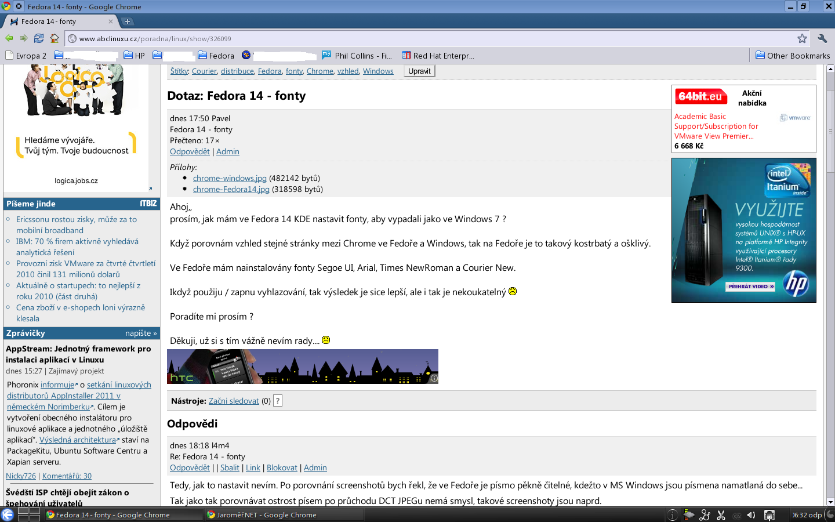
Task: Click Odpovědět under the question header
Action: pyautogui.click(x=190, y=151)
